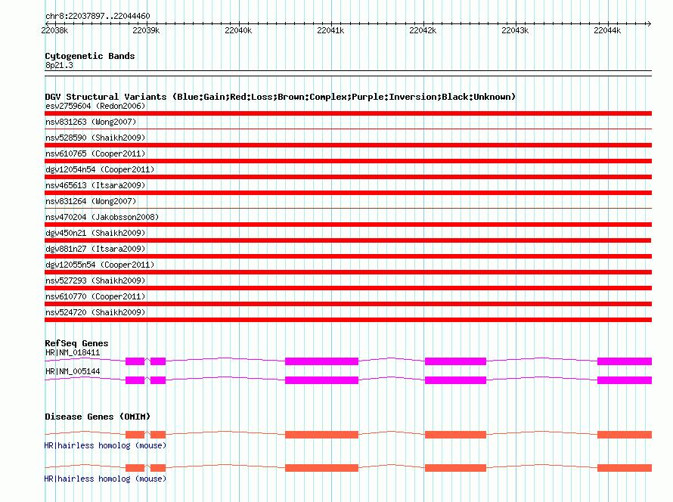Open variant nsv465613 (Itsara2009) label
The width and height of the screenshot is (673, 502).
95,185
